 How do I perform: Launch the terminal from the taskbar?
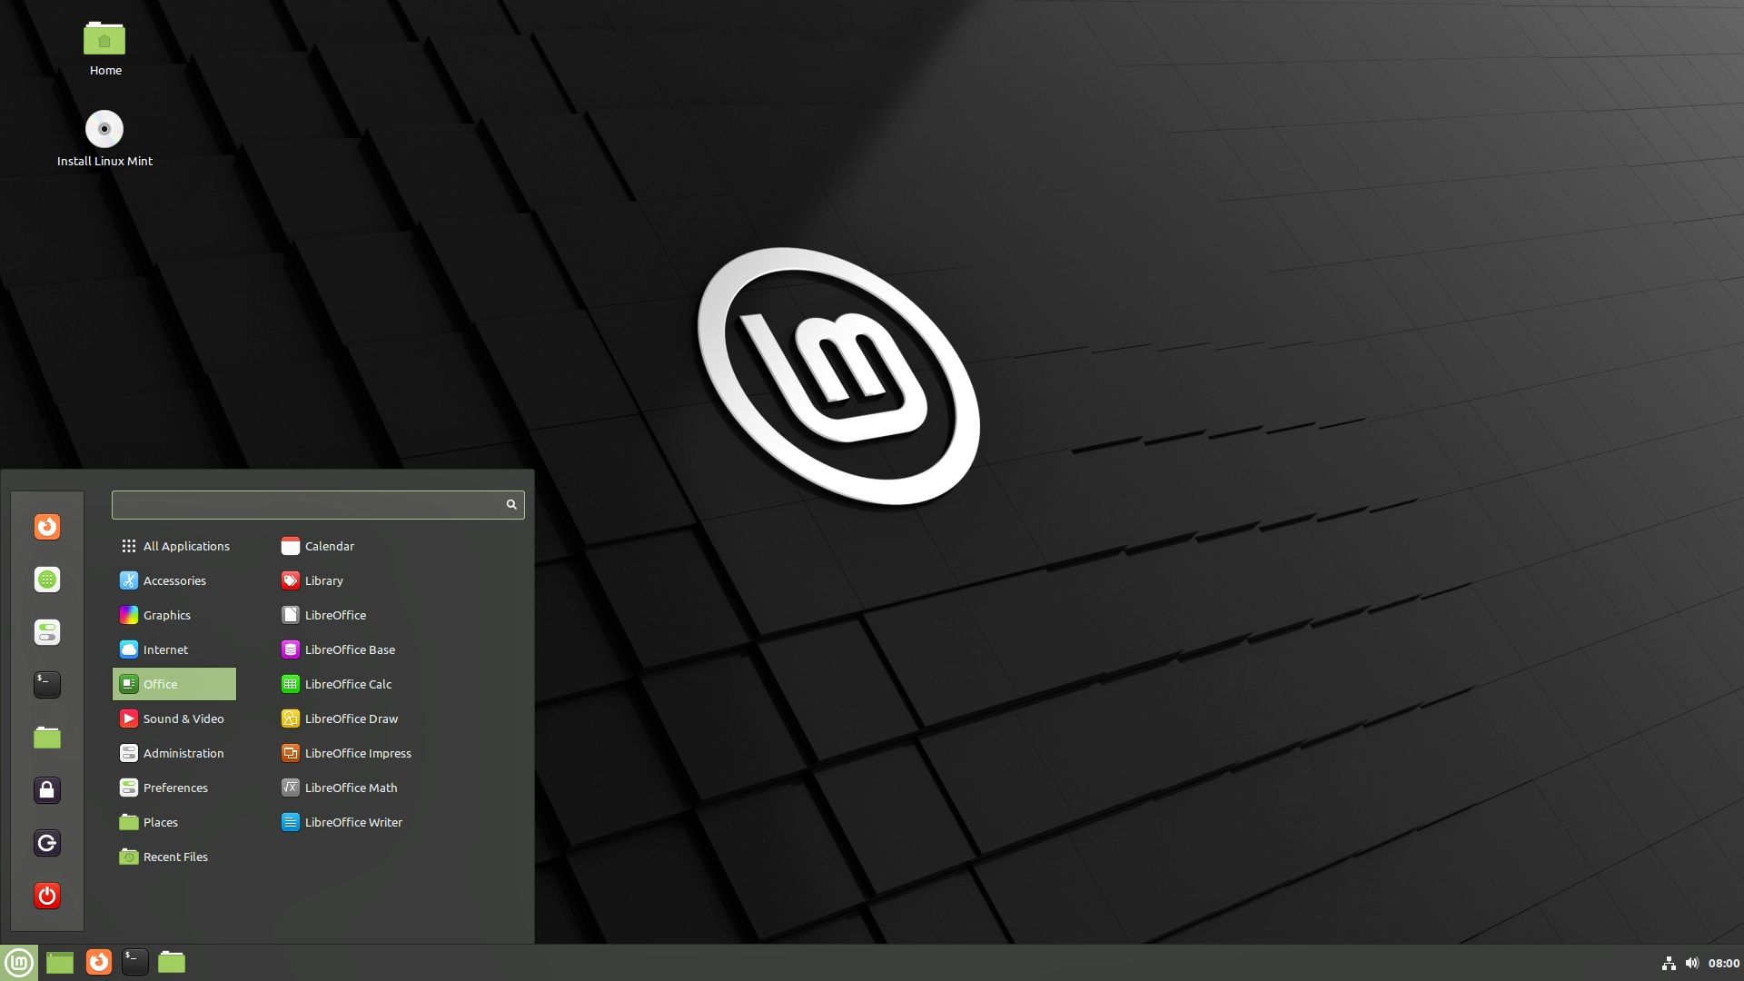pos(135,962)
